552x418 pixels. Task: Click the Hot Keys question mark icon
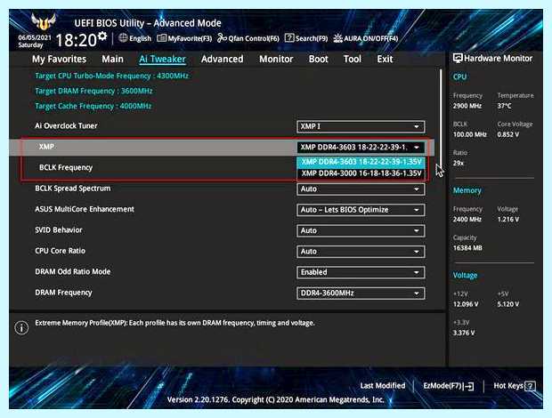(x=530, y=386)
